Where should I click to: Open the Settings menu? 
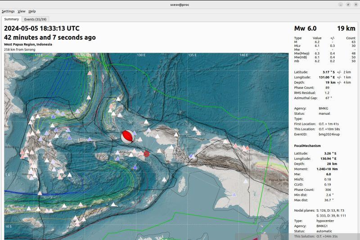pos(8,11)
